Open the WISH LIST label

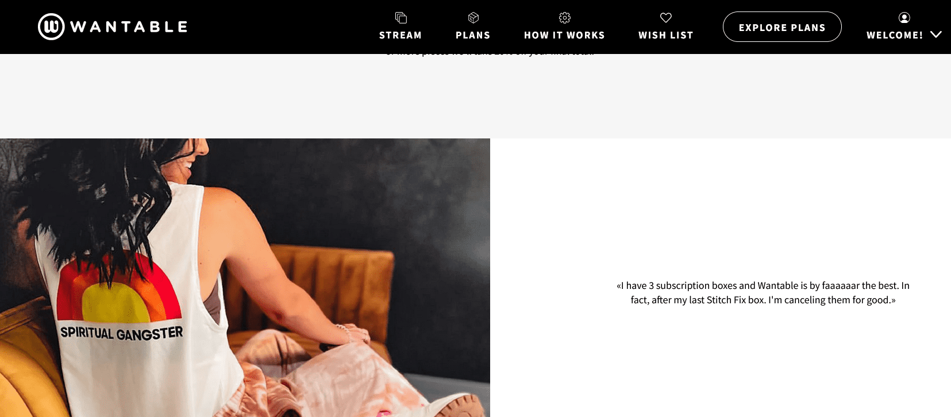pyautogui.click(x=666, y=35)
